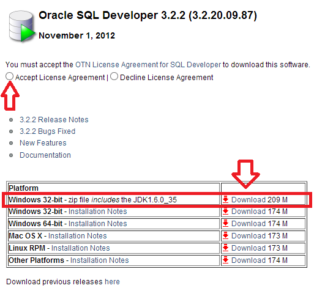The height and width of the screenshot is (291, 314).
Task: Click 'here' link for previous releases
Action: coord(112,282)
